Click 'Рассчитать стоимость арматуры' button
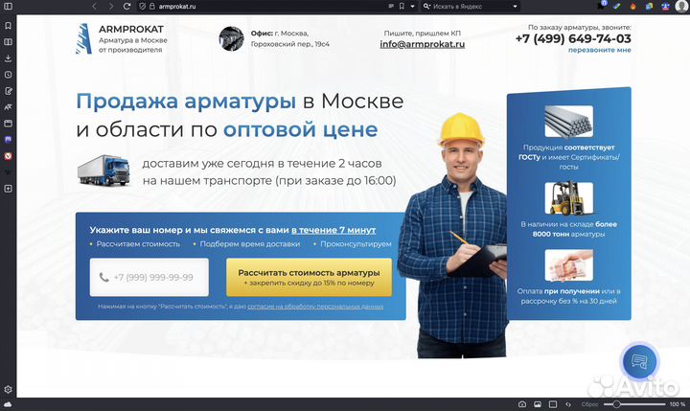690x411 pixels. (309, 277)
